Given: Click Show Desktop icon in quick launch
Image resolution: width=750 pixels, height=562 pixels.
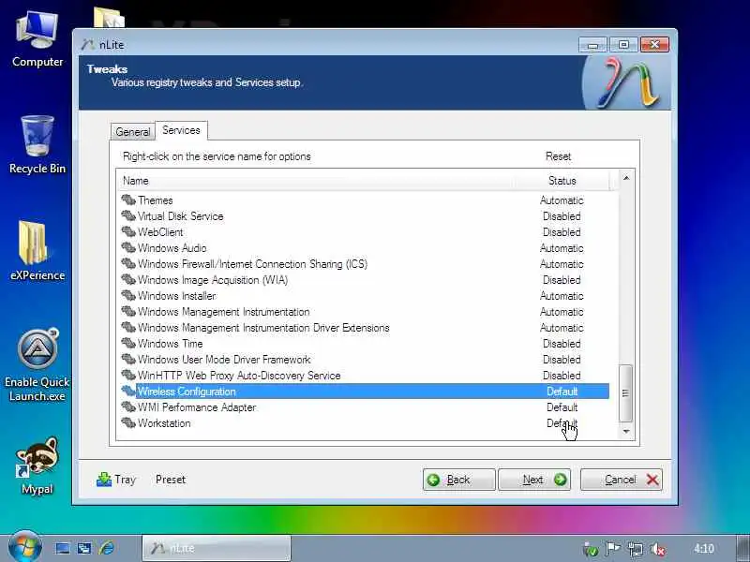Looking at the screenshot, I should pyautogui.click(x=63, y=548).
